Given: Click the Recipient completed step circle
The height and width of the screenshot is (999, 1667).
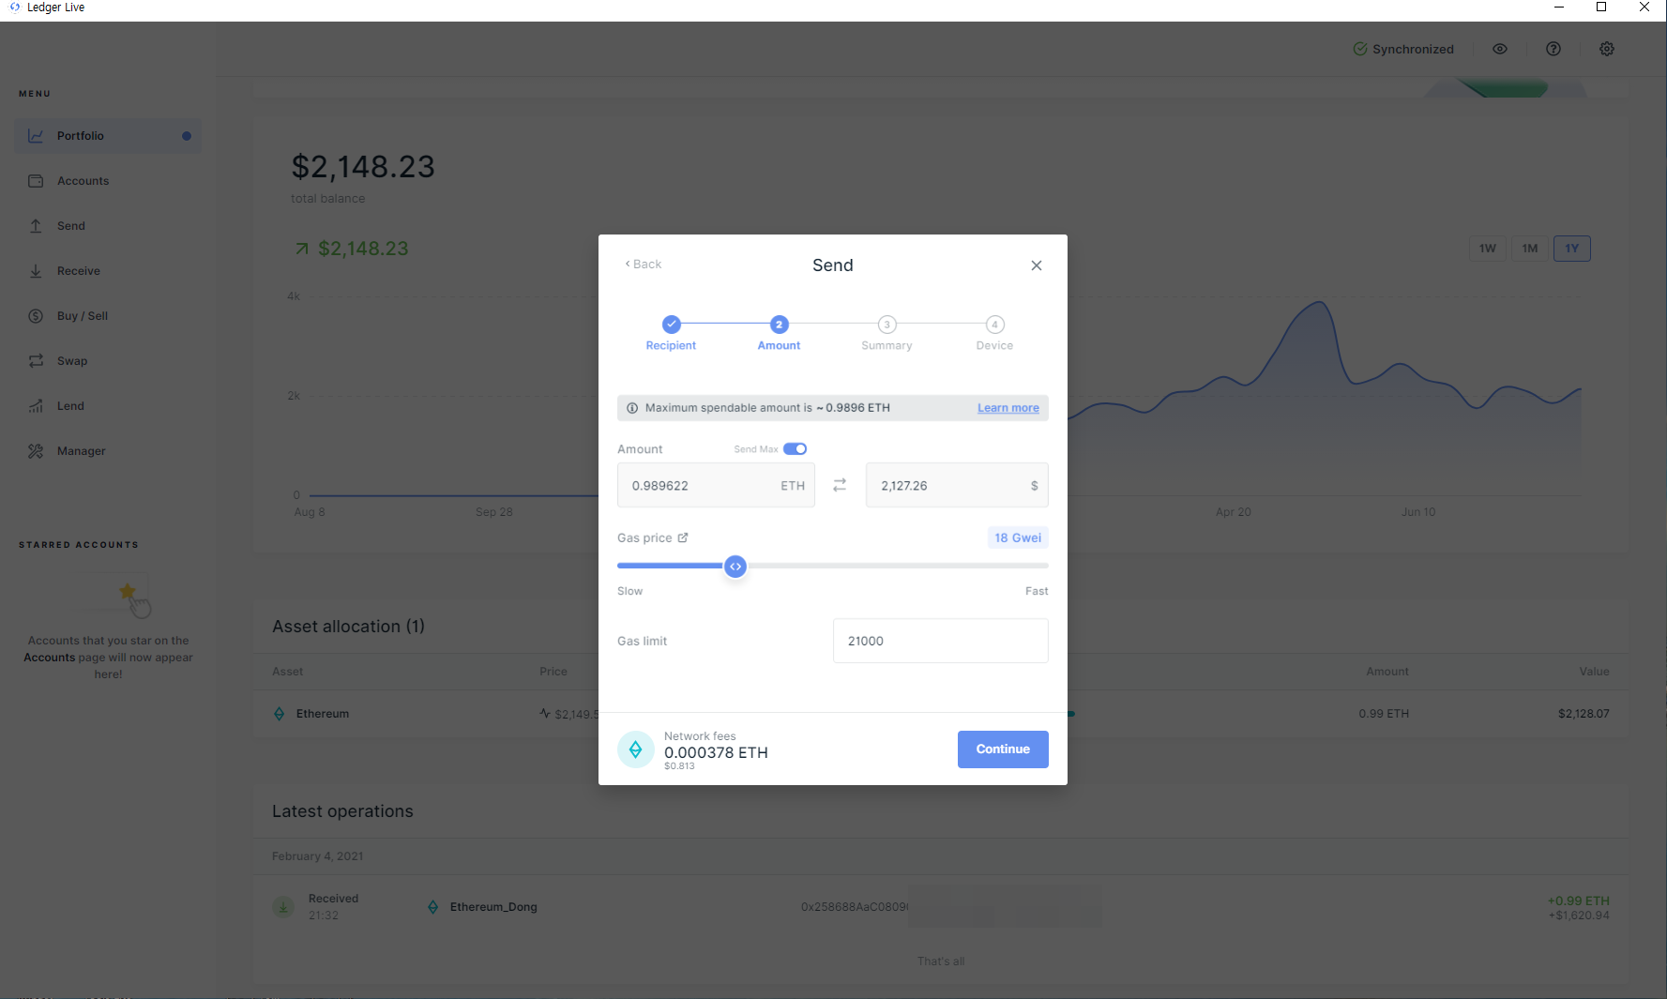Looking at the screenshot, I should point(671,325).
